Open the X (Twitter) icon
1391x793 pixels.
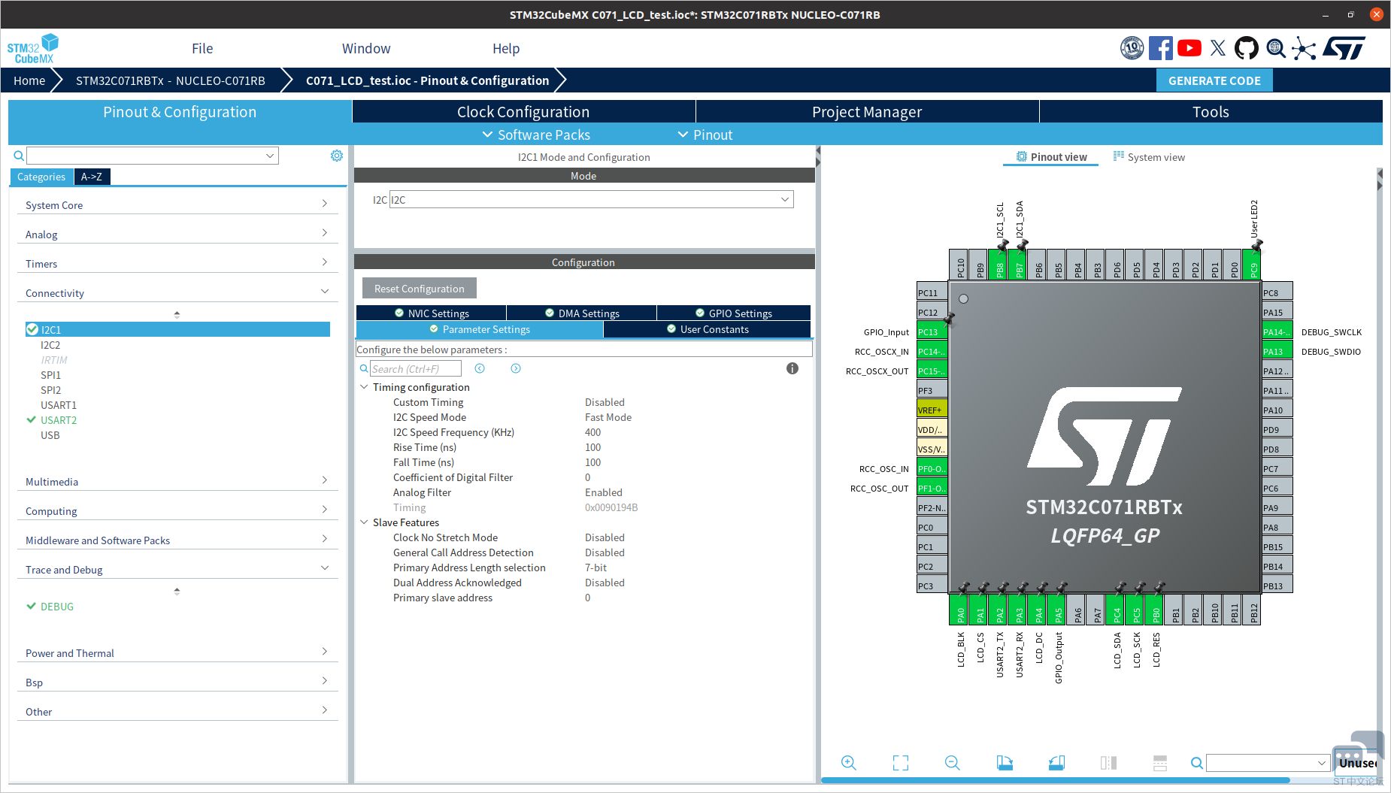click(1218, 48)
